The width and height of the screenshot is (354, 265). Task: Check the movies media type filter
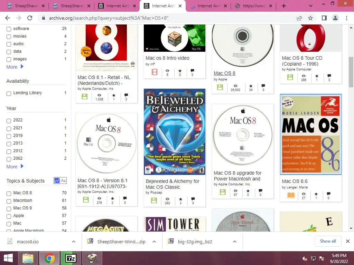(9, 37)
